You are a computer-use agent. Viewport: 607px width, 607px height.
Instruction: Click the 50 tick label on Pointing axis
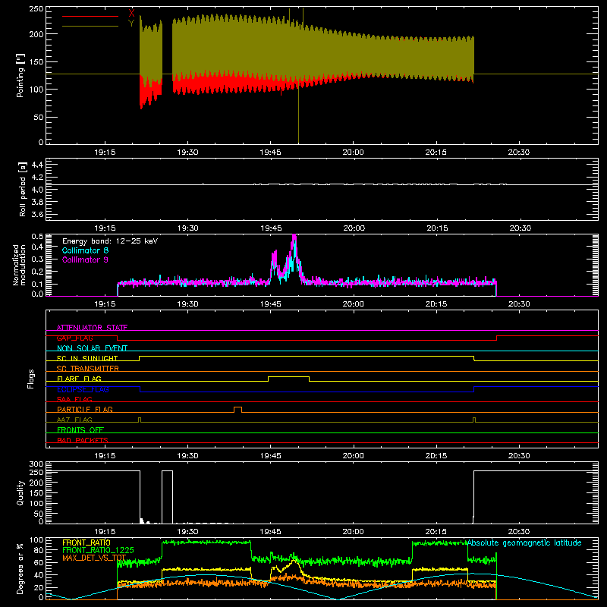(x=39, y=118)
